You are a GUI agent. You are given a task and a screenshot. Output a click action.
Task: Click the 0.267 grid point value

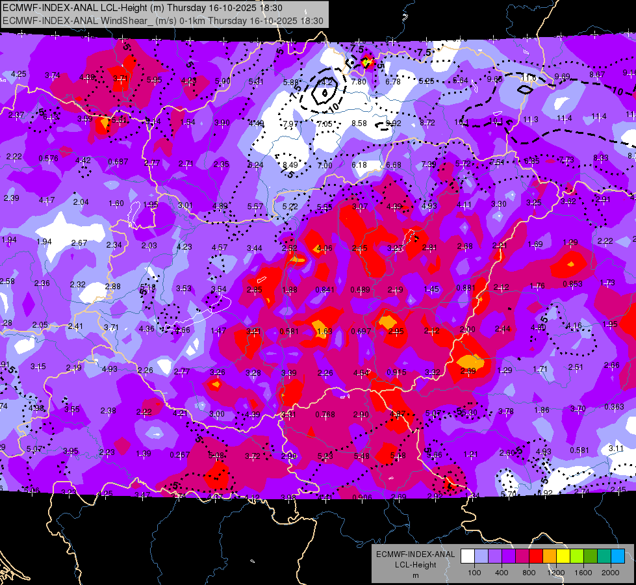tap(179, 455)
